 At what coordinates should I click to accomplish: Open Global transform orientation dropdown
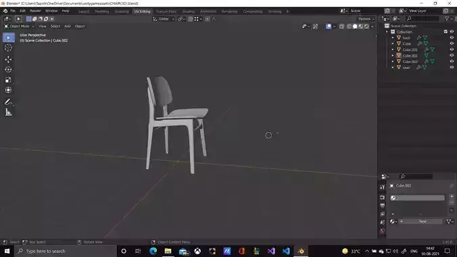tap(163, 19)
